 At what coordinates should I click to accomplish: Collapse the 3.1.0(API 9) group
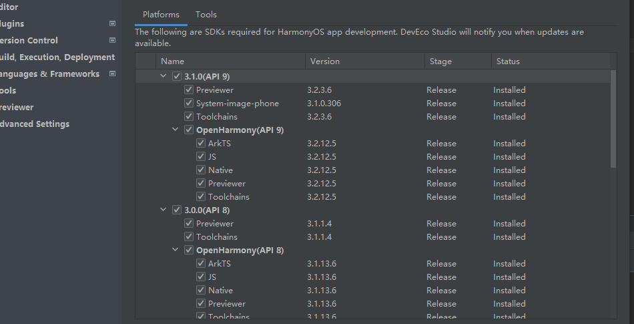pos(164,76)
